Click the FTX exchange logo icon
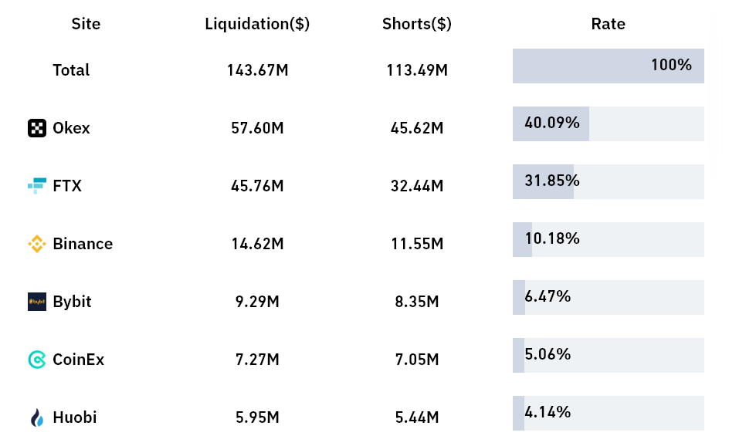 pyautogui.click(x=37, y=186)
